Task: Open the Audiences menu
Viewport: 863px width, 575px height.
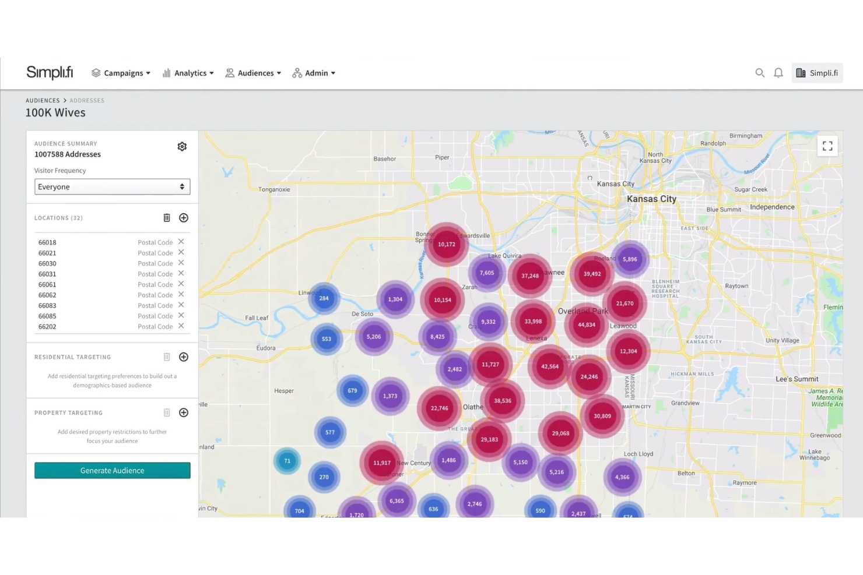Action: click(x=253, y=73)
